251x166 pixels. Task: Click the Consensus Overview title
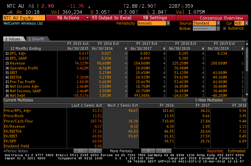221,18
